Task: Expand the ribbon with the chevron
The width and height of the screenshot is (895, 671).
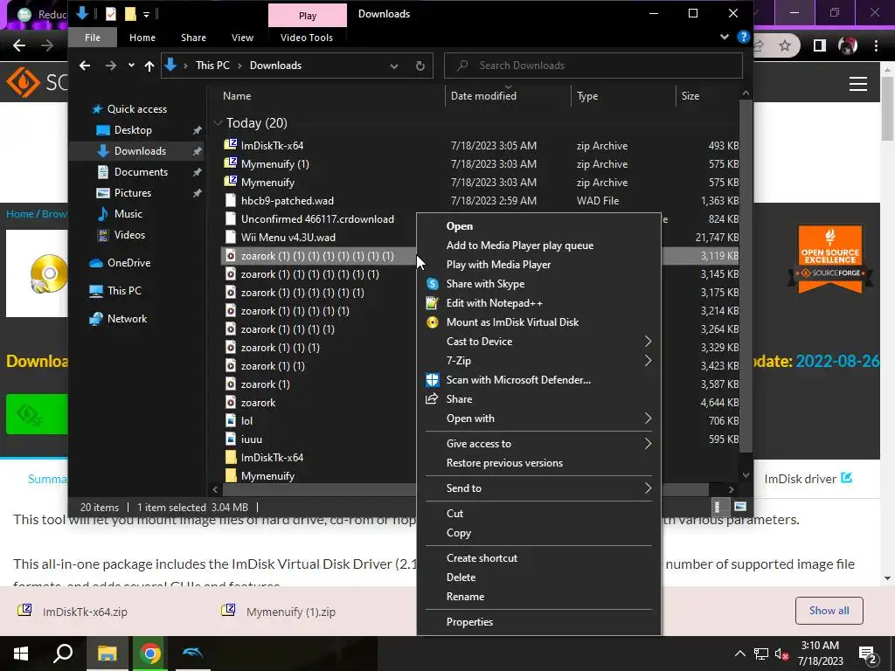Action: point(725,37)
